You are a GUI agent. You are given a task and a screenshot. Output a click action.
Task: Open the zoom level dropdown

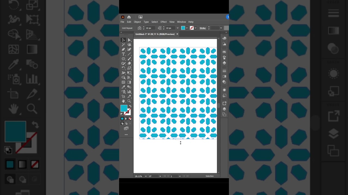point(146,176)
